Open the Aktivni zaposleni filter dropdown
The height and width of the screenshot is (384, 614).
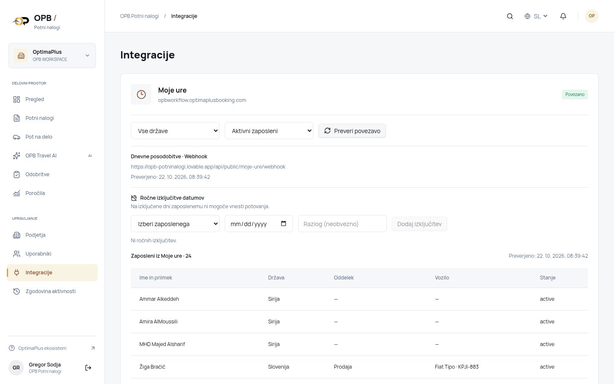click(x=269, y=131)
